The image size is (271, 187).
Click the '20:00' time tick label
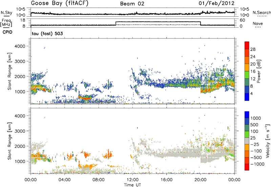coord(201,180)
